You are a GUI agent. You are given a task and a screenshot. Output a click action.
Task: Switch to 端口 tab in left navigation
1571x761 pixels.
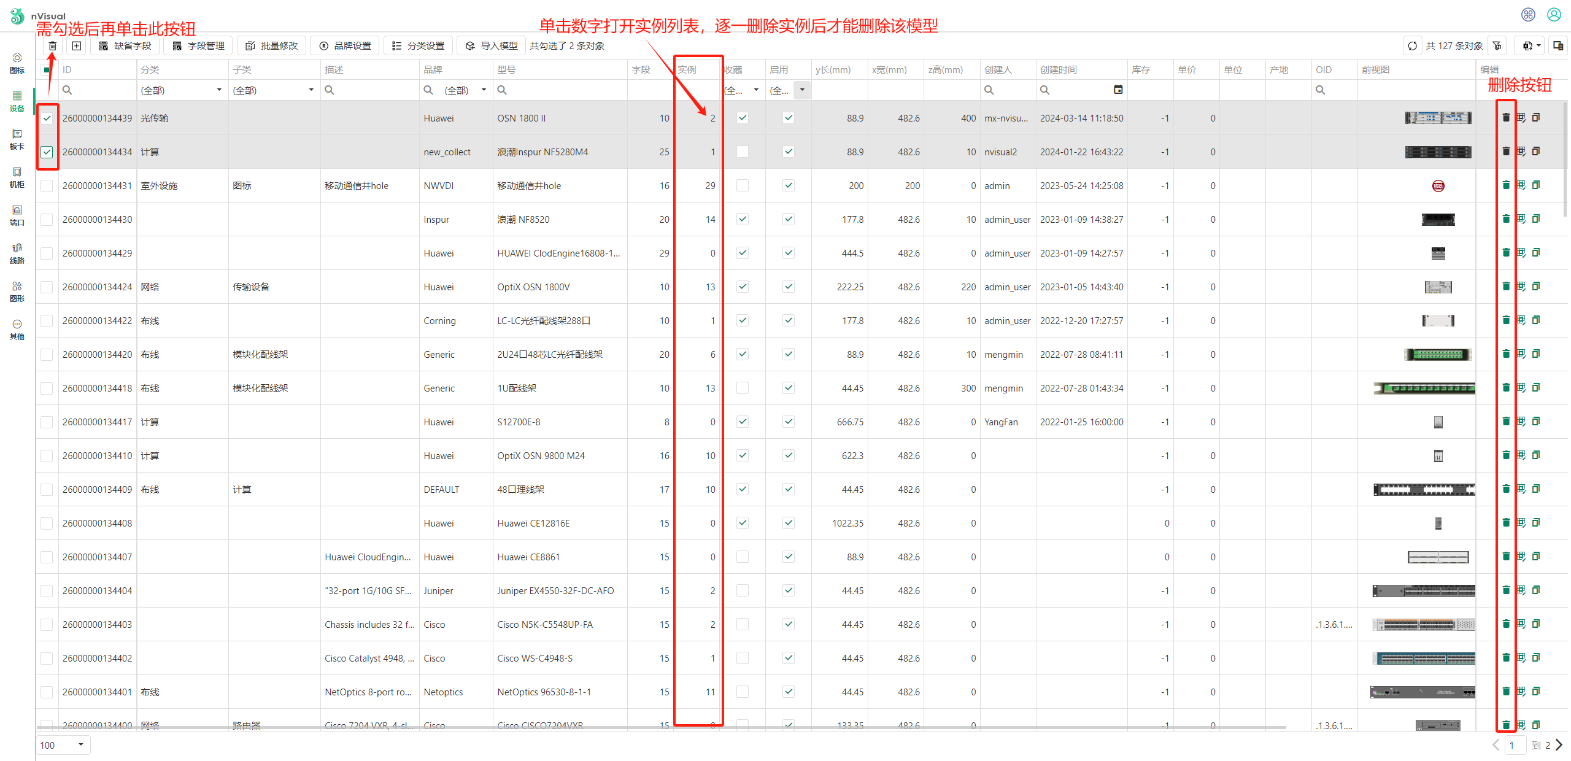(17, 215)
